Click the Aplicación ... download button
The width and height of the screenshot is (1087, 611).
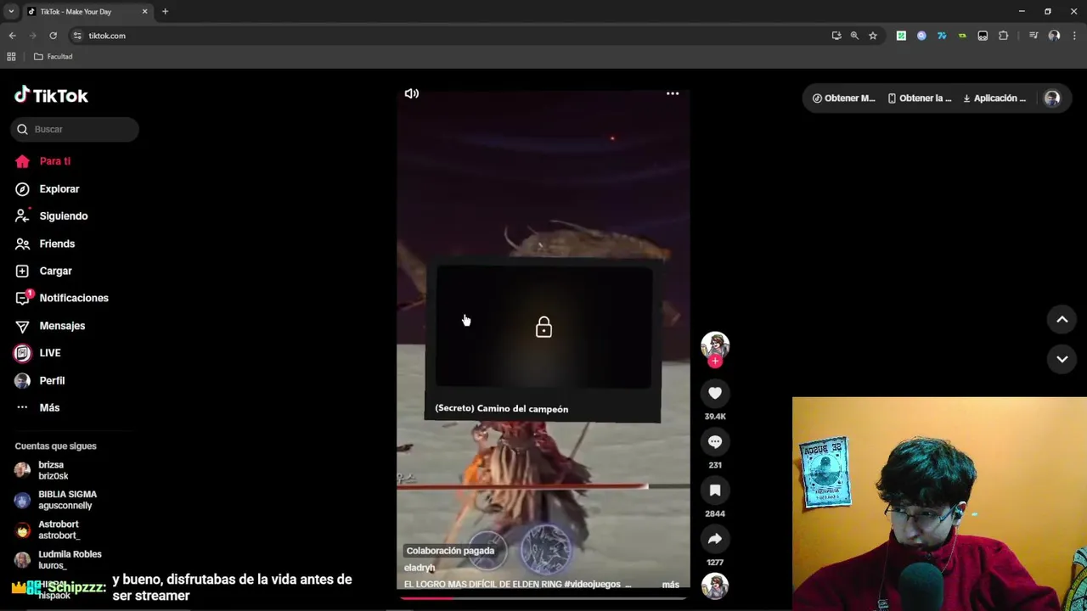[x=994, y=98]
